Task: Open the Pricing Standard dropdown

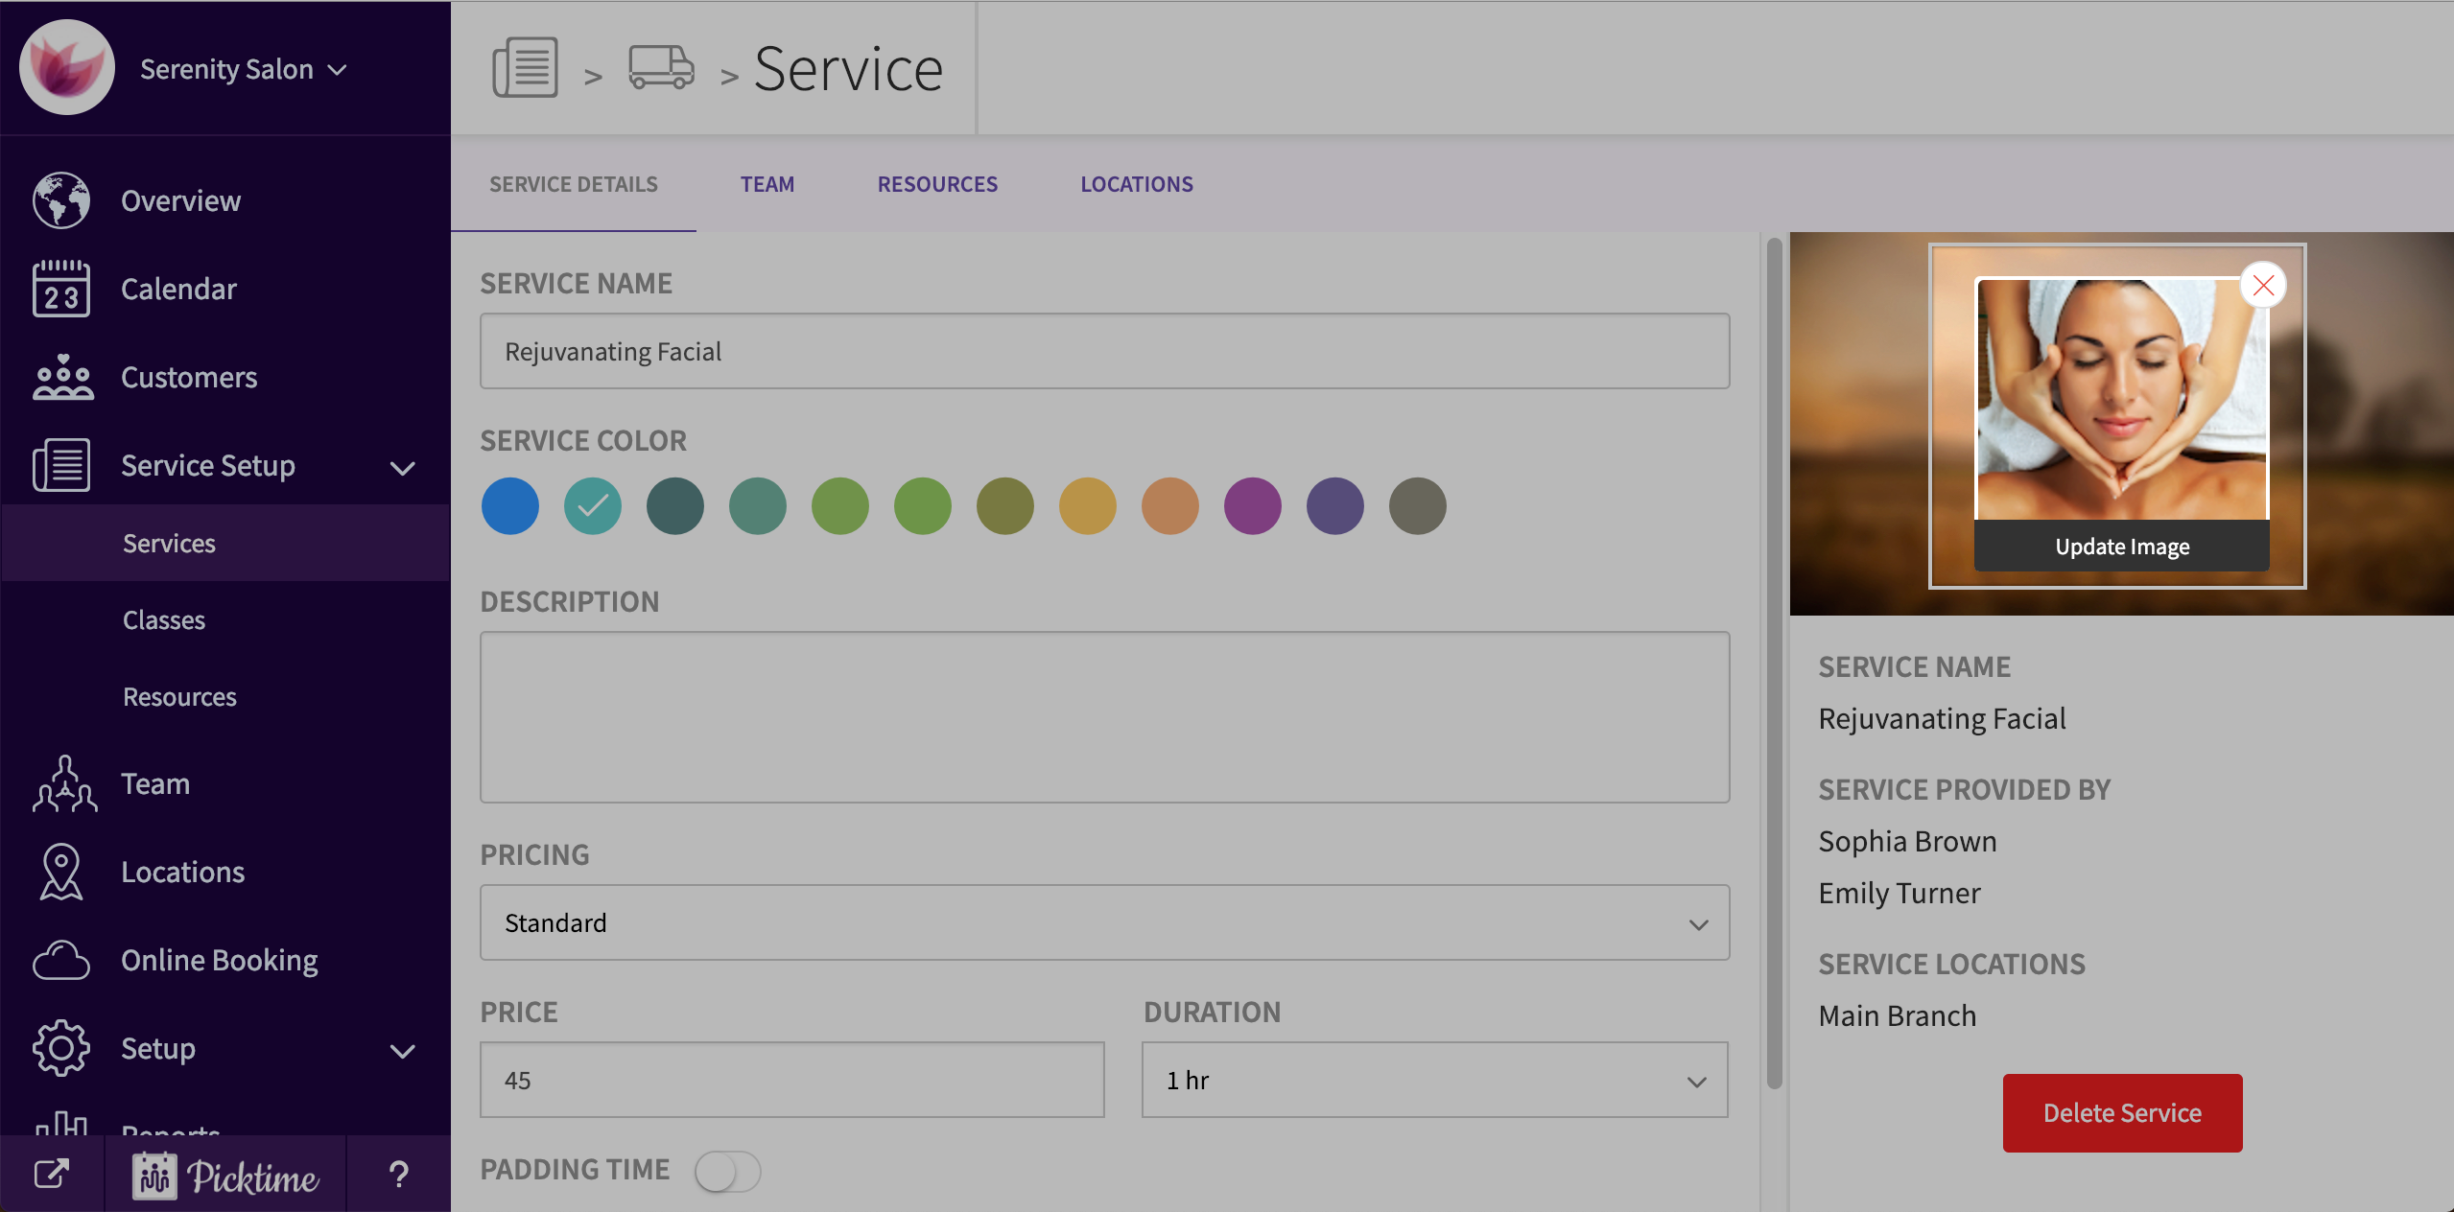Action: (1104, 922)
